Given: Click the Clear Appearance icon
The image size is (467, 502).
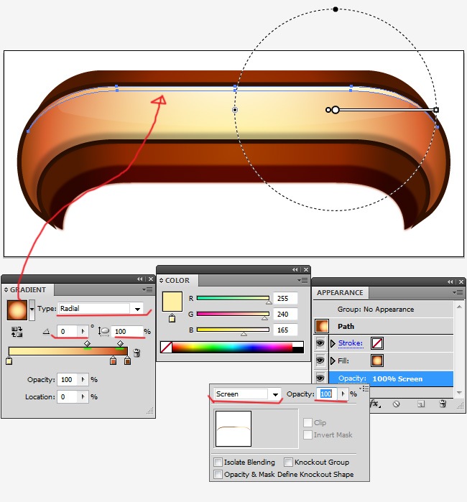Looking at the screenshot, I should (396, 404).
